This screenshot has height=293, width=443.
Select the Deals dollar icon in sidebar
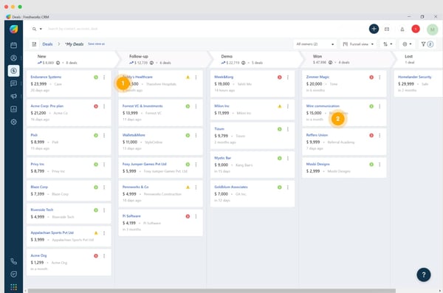click(x=13, y=71)
